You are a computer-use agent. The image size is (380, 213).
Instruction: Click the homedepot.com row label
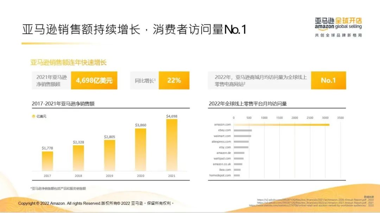point(220,176)
